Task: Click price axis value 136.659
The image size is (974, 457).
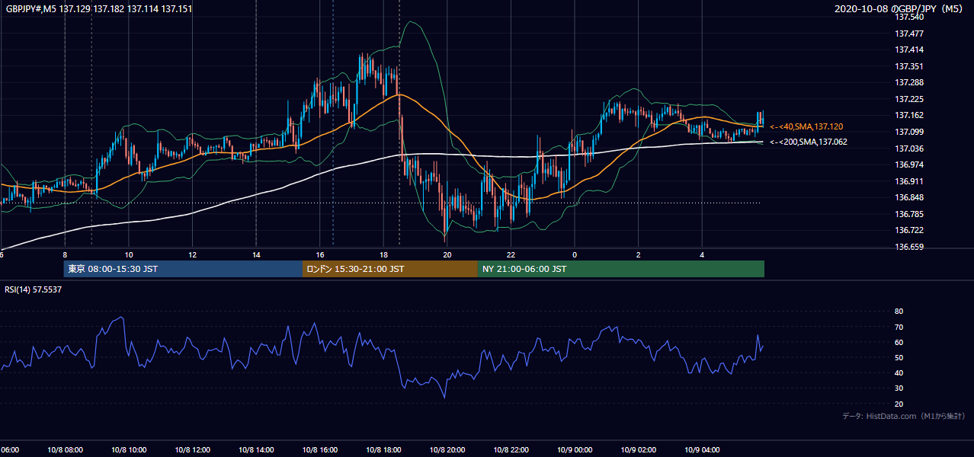Action: coord(909,247)
